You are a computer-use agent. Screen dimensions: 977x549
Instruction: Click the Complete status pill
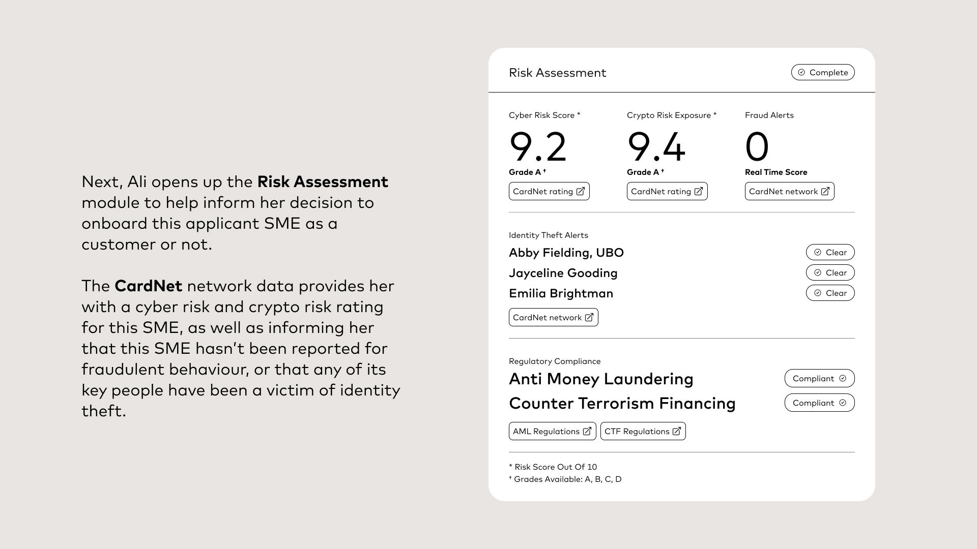tap(822, 72)
